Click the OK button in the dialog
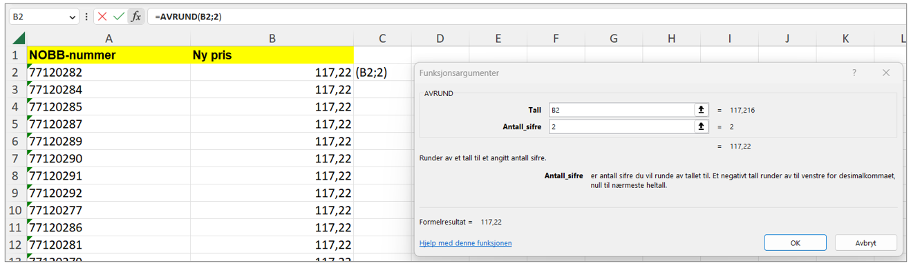 coord(795,243)
